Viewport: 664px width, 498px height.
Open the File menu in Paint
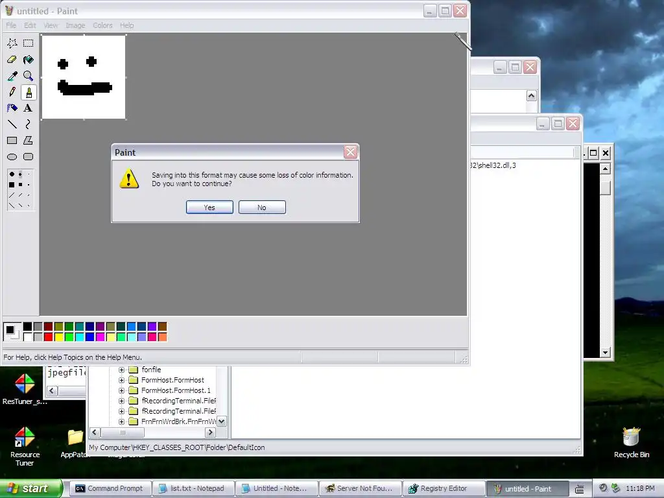11,25
